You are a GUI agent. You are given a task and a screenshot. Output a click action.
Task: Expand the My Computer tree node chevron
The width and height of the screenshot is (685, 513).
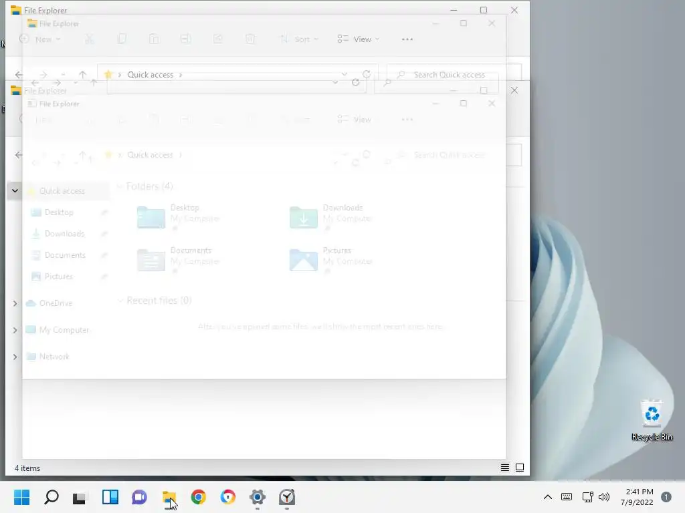coord(15,330)
